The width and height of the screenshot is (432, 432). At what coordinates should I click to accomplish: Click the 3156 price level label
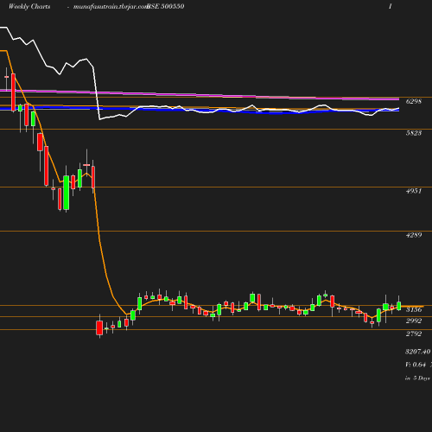(x=414, y=309)
